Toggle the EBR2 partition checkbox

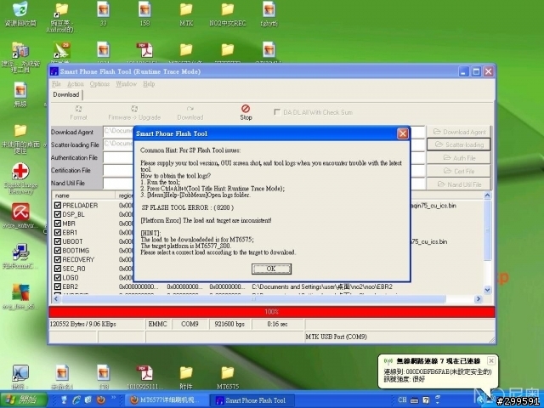pyautogui.click(x=58, y=286)
